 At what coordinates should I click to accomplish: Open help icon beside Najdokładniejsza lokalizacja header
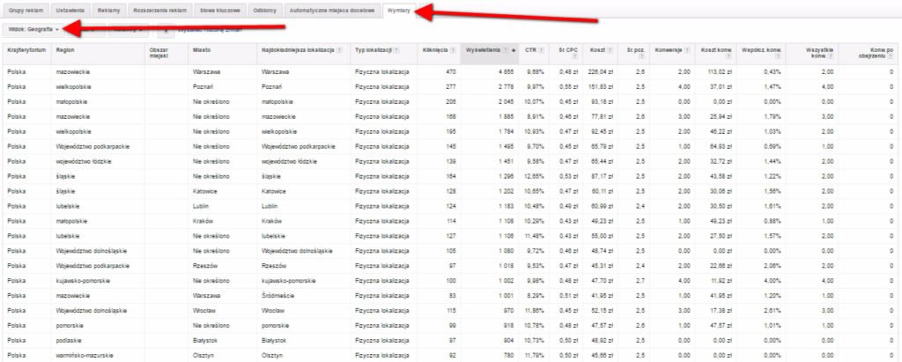pyautogui.click(x=339, y=50)
